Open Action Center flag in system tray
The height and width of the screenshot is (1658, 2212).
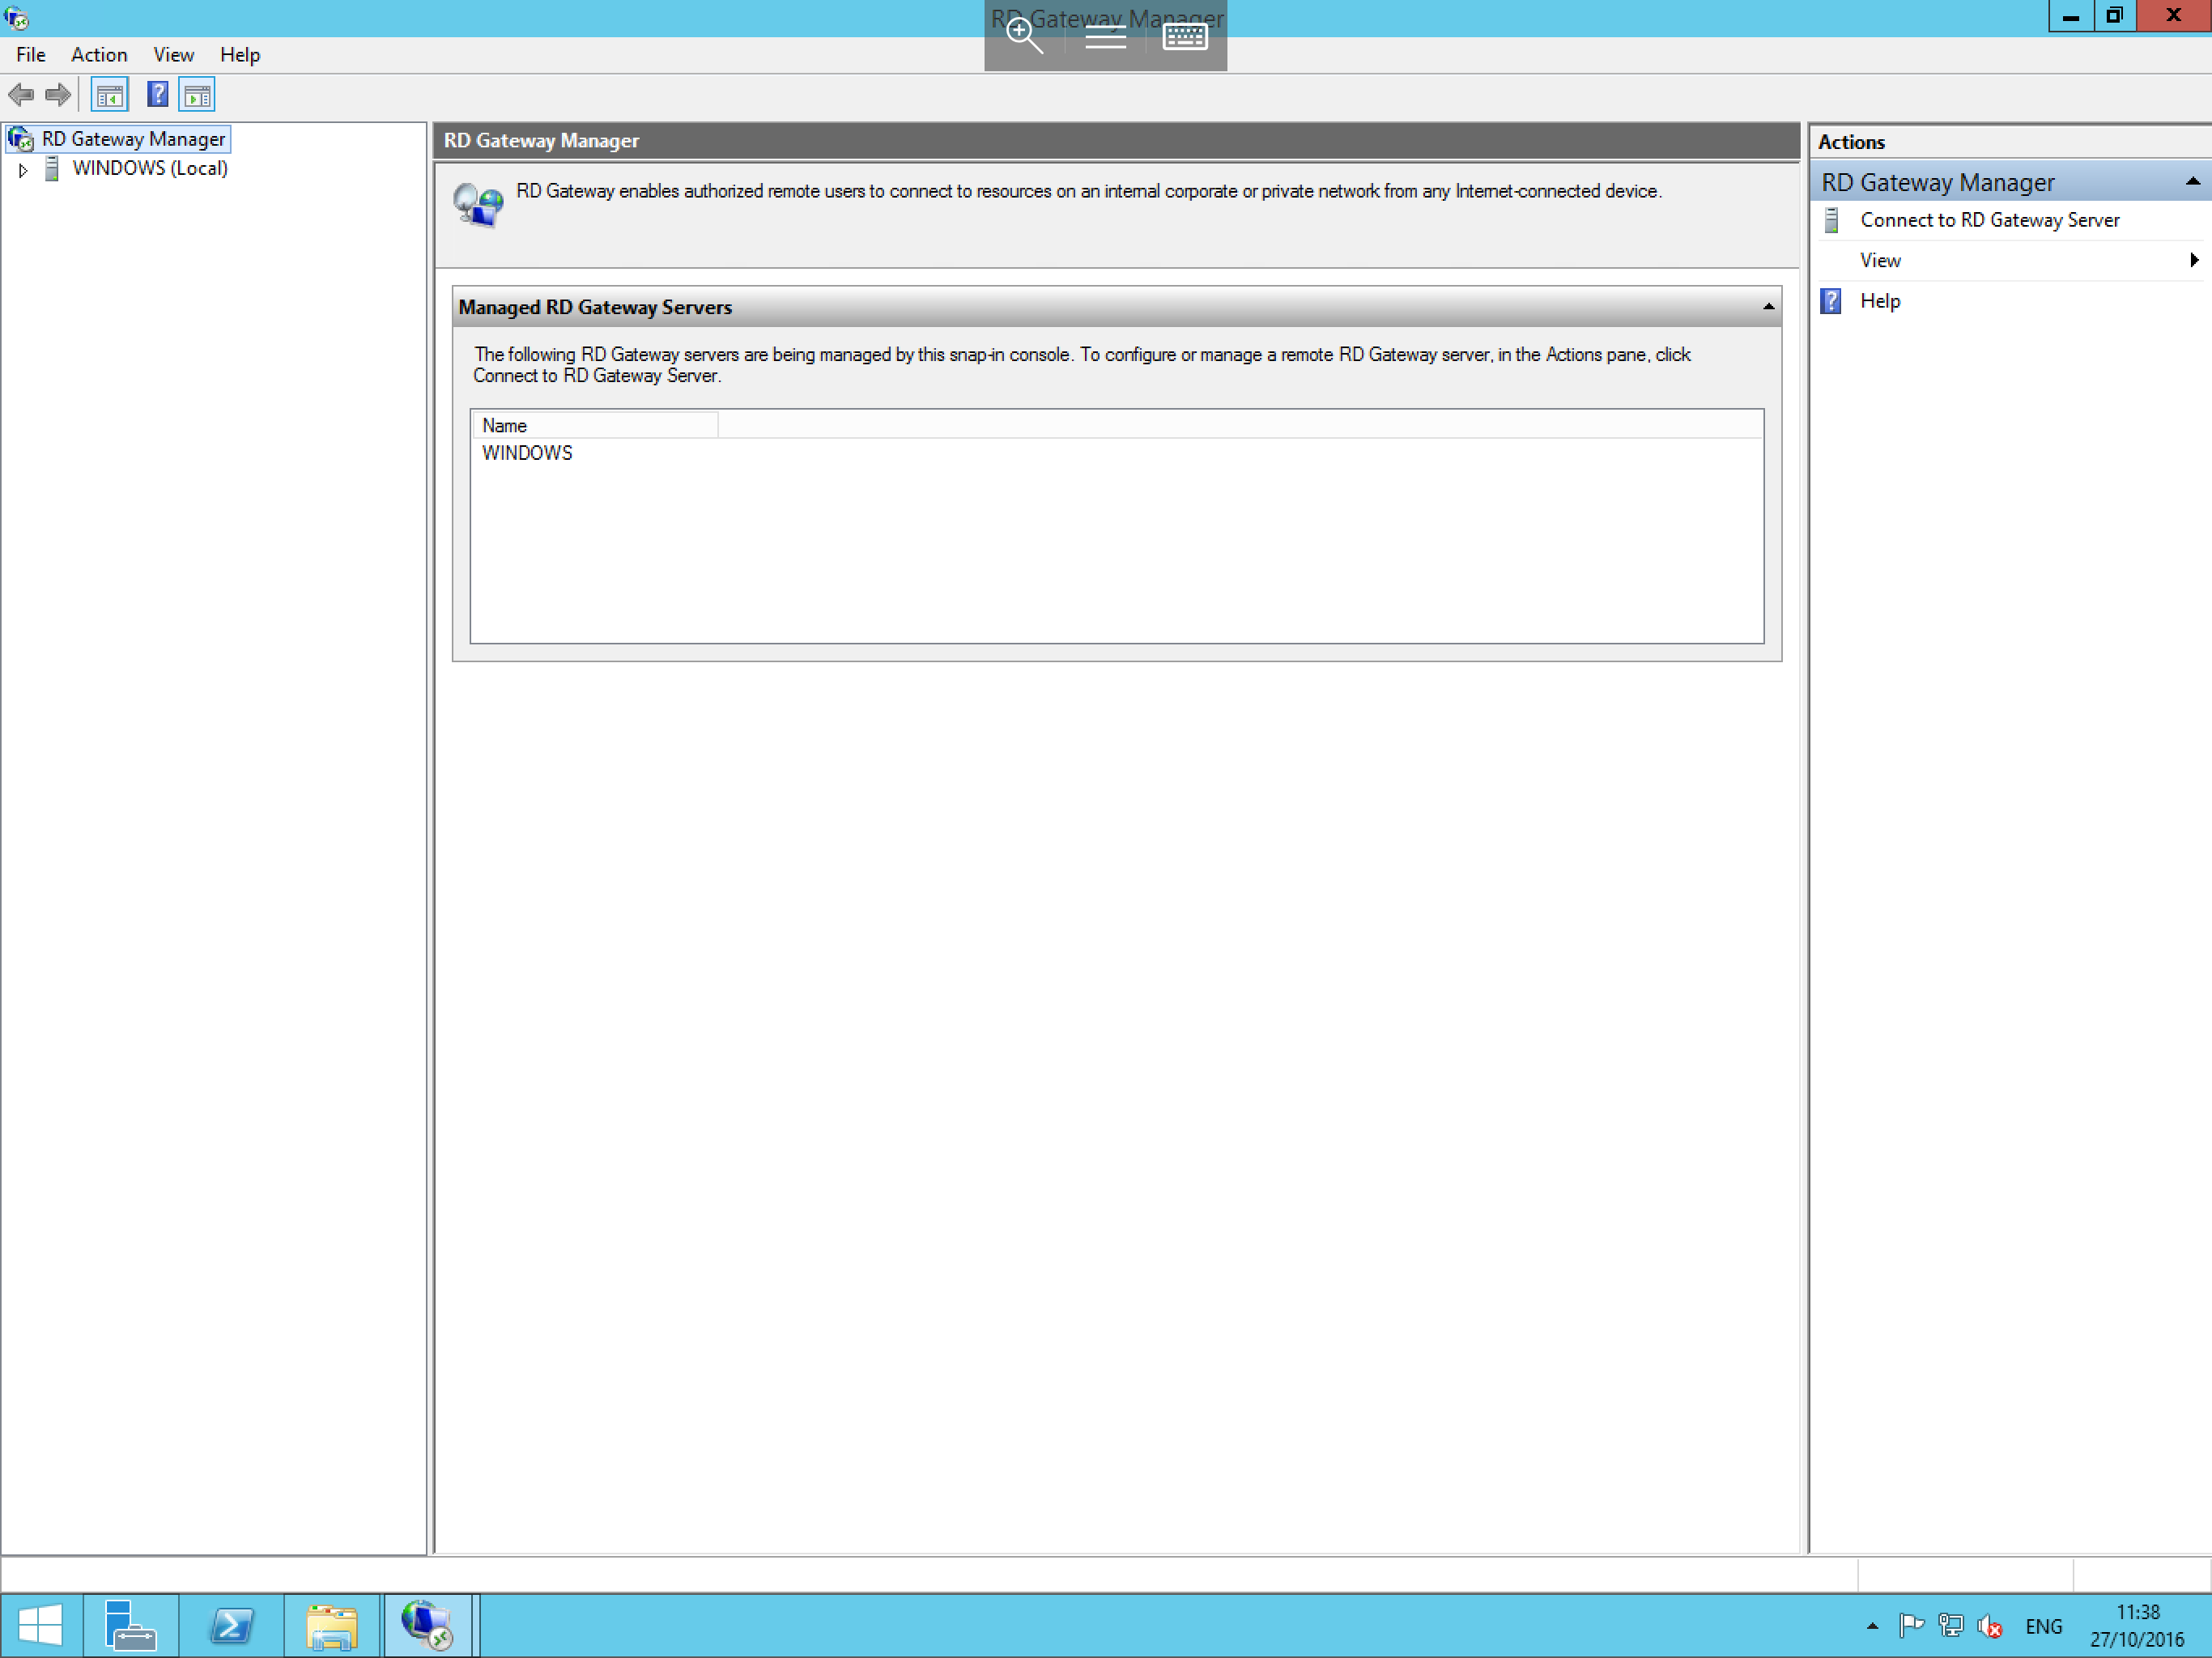point(1911,1626)
